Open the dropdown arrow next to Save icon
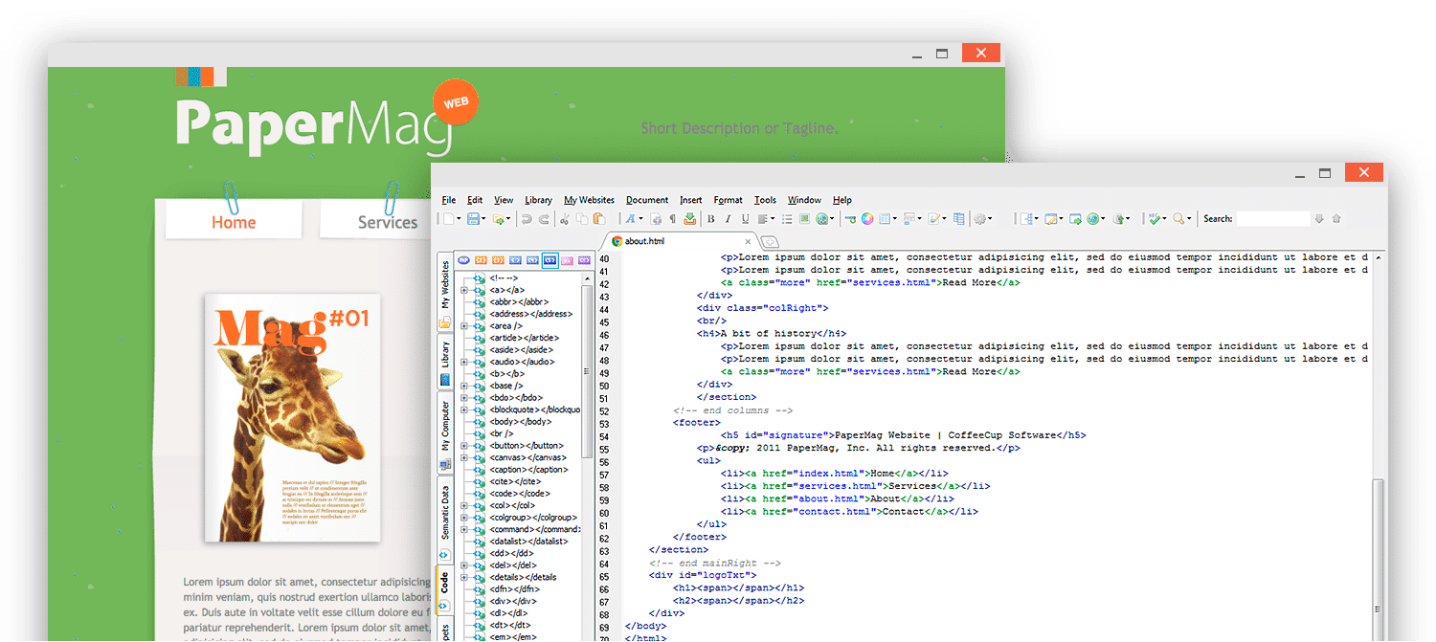 (484, 219)
